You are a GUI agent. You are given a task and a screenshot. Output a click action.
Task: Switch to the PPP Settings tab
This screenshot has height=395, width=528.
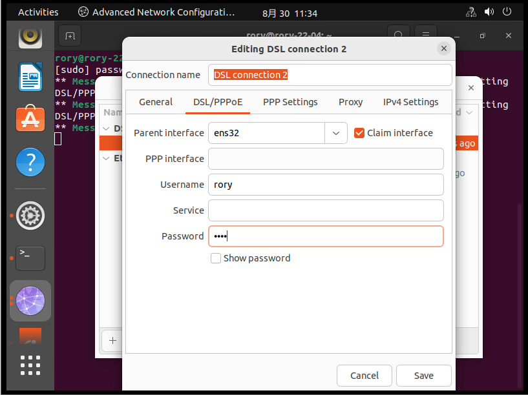pos(290,102)
